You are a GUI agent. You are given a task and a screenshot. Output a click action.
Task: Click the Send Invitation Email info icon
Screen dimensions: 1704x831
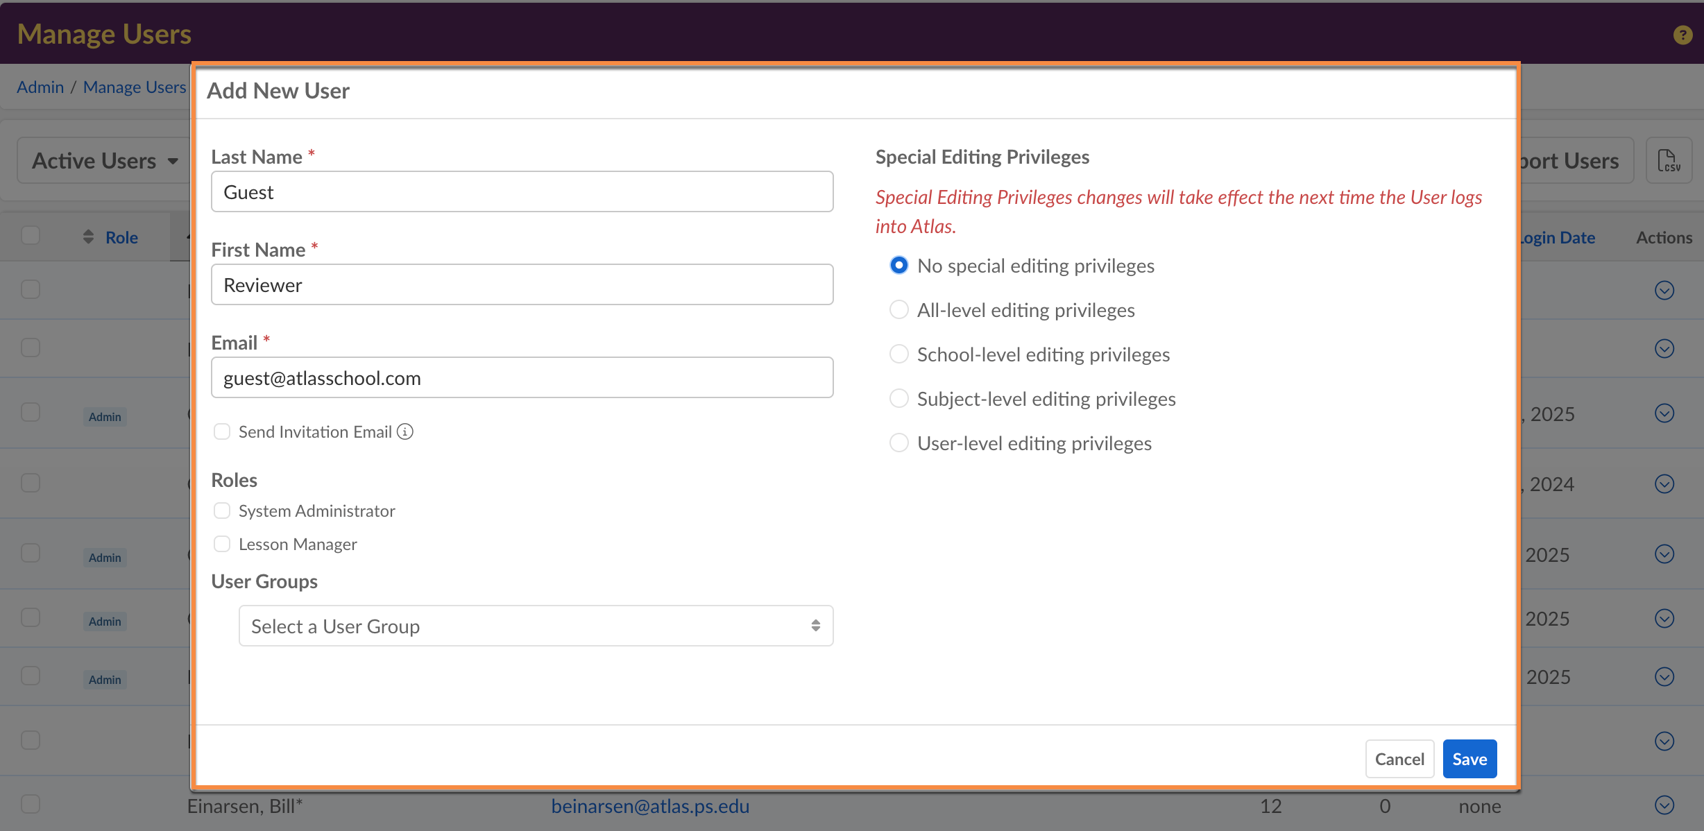pyautogui.click(x=405, y=432)
